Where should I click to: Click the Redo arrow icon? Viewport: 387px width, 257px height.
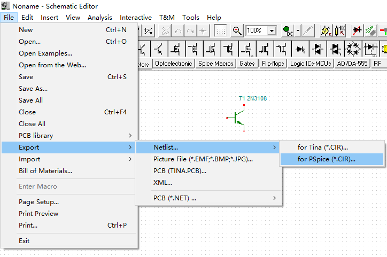(x=190, y=31)
